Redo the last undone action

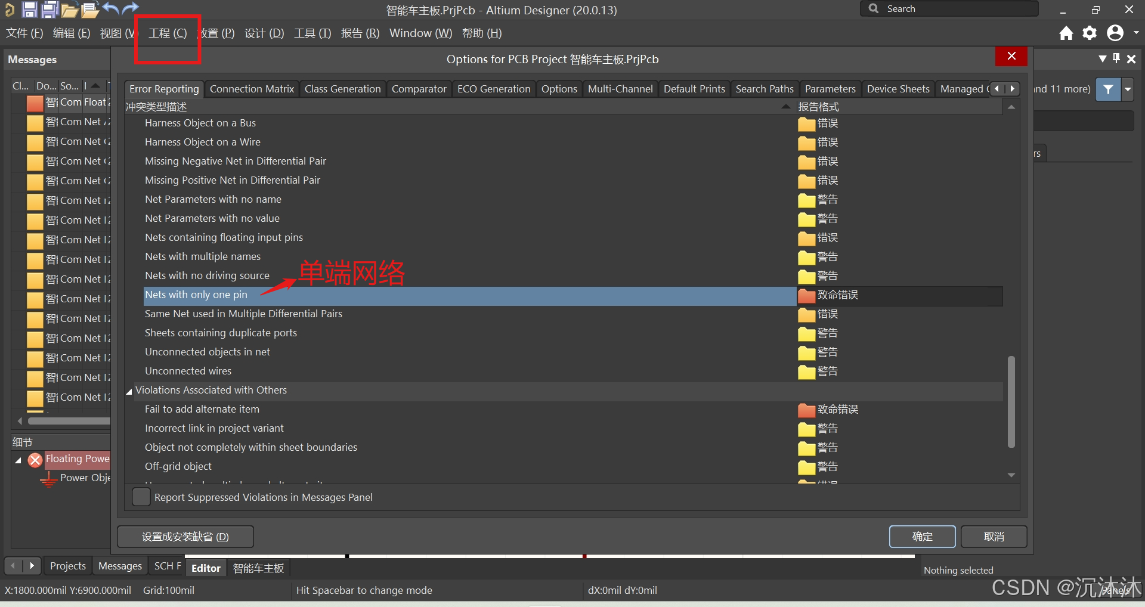pos(131,8)
